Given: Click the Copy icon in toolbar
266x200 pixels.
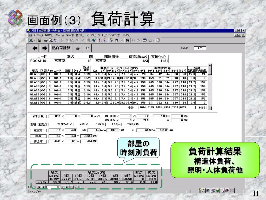Looking at the screenshot, I should pyautogui.click(x=67, y=40).
